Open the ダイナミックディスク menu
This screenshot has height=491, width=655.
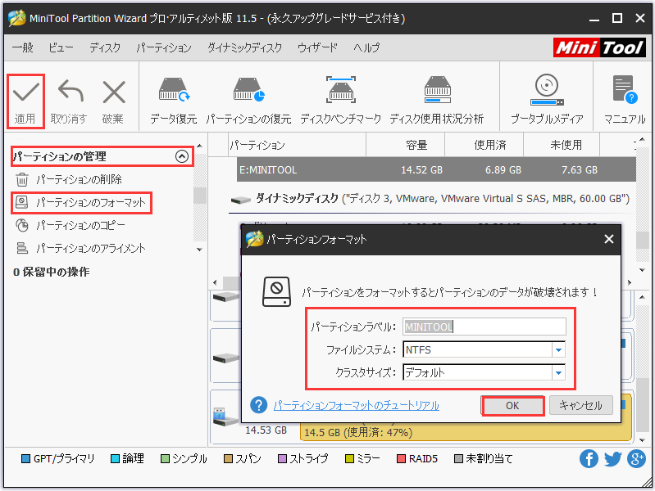[245, 47]
